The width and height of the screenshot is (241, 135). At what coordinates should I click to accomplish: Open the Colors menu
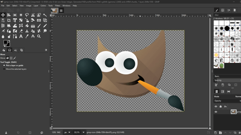(x=43, y=6)
